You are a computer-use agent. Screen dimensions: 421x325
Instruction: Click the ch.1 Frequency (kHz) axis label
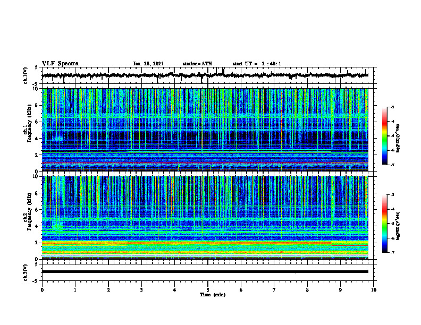click(x=28, y=123)
